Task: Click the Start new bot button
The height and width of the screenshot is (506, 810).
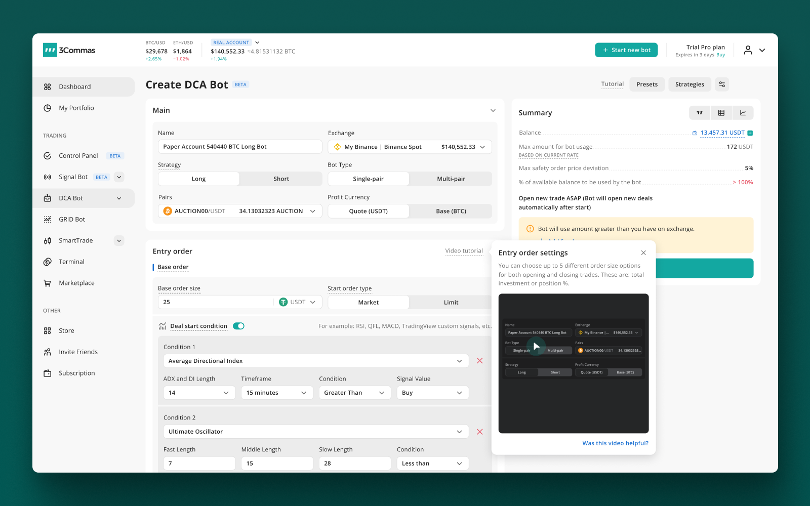Action: (626, 50)
